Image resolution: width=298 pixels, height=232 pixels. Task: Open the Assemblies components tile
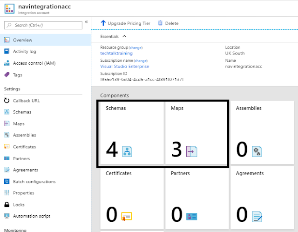263,133
